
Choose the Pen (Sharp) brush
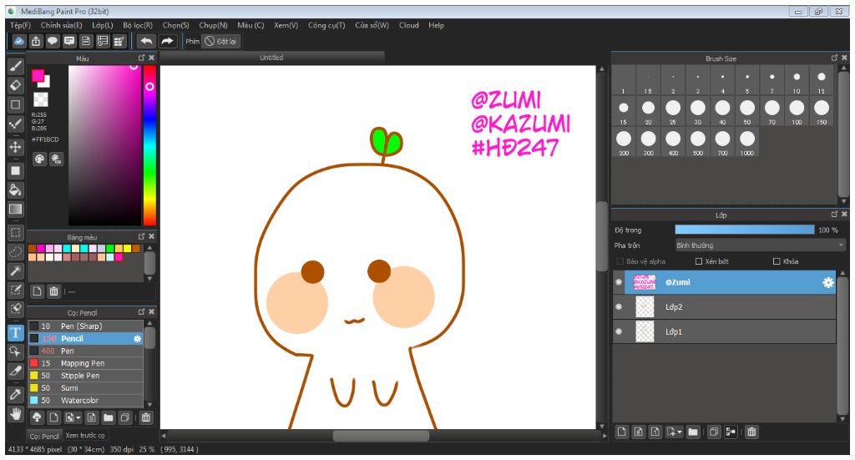point(86,326)
